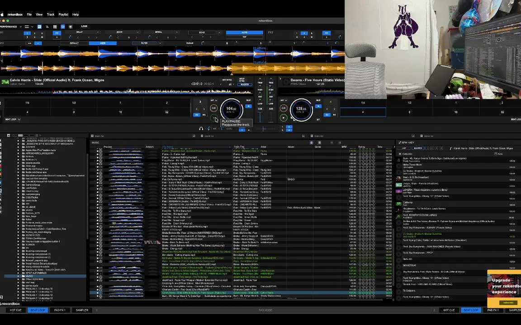Select GitHub Desktop.app in folder tree

coord(36,238)
